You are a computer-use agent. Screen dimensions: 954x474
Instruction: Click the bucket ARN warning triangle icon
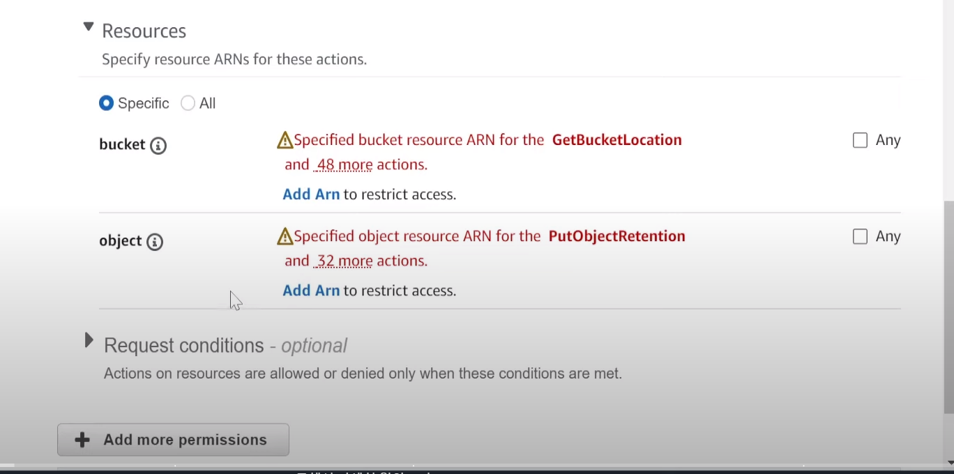285,141
